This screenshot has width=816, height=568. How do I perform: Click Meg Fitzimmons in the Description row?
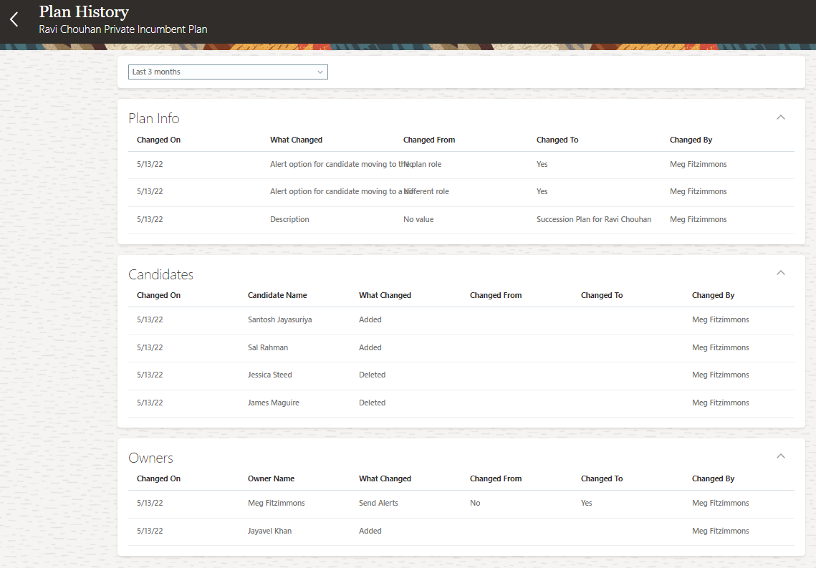(699, 219)
